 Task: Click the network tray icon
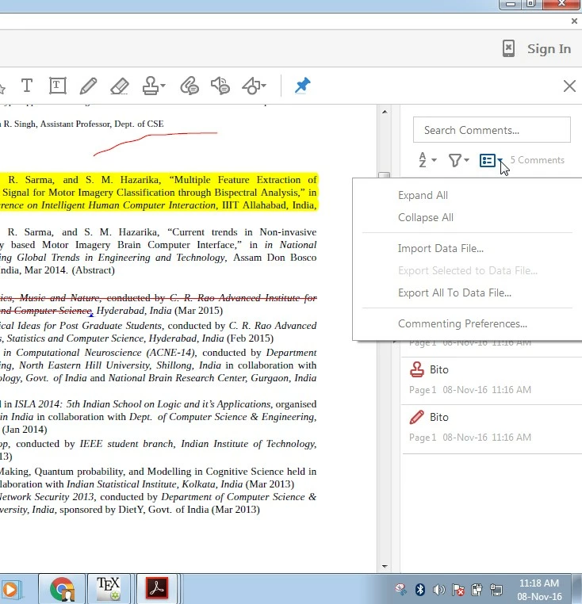496,590
